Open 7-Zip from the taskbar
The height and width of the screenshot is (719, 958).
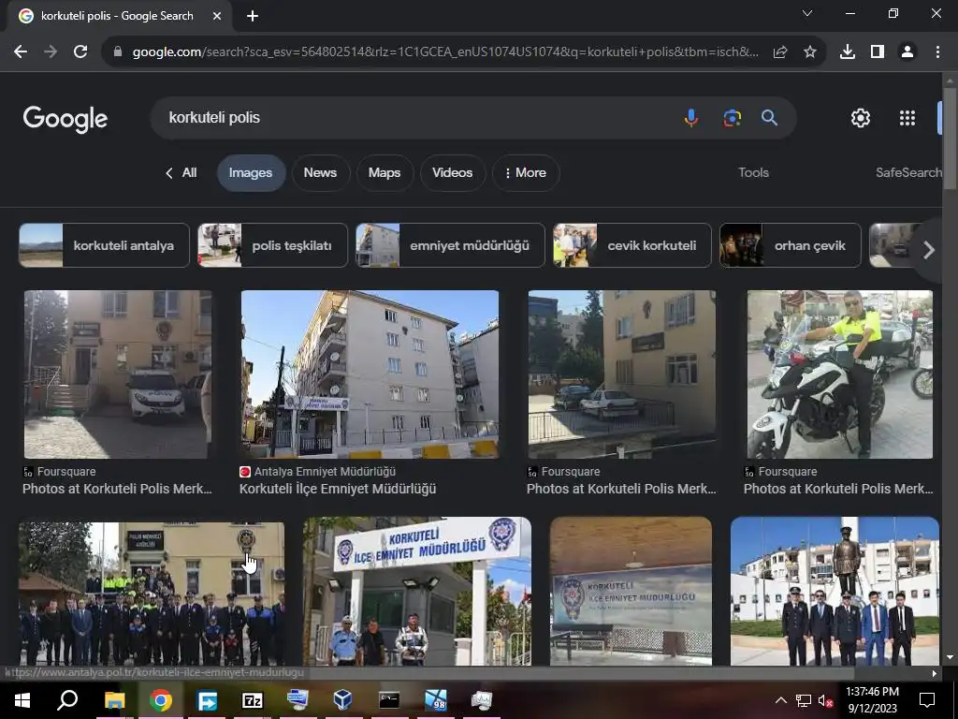(253, 700)
